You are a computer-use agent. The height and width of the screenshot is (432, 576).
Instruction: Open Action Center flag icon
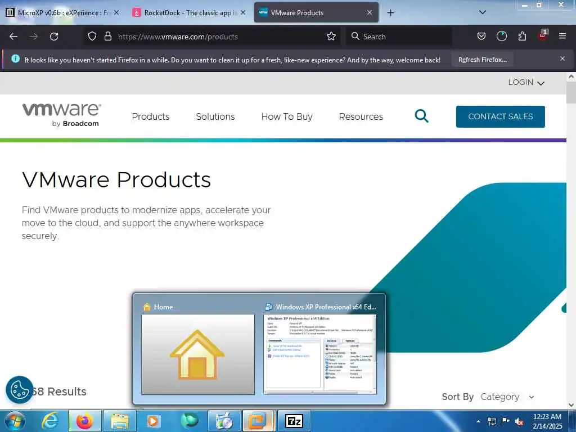click(x=506, y=421)
